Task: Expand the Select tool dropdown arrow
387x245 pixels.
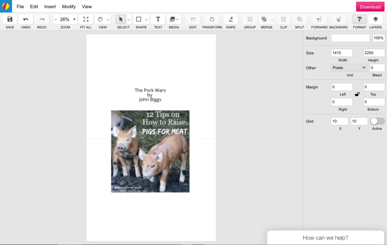Action: click(129, 20)
